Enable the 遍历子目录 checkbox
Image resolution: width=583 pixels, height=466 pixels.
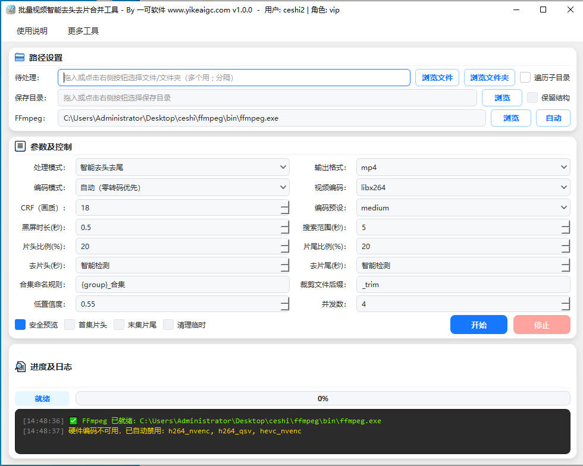(x=525, y=77)
